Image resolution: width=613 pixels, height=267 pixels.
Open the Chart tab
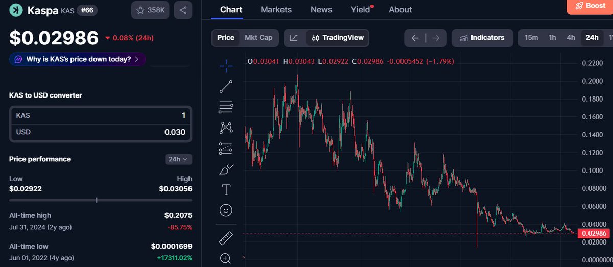point(231,10)
